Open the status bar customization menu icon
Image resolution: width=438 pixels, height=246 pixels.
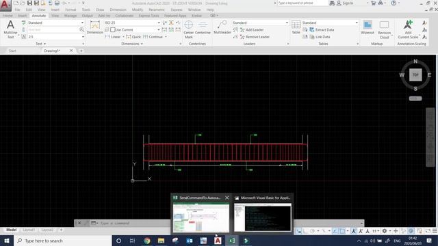click(435, 231)
